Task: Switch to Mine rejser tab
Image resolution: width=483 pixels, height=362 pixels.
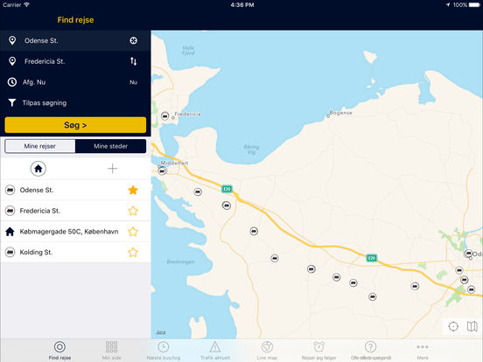Action: (x=40, y=146)
